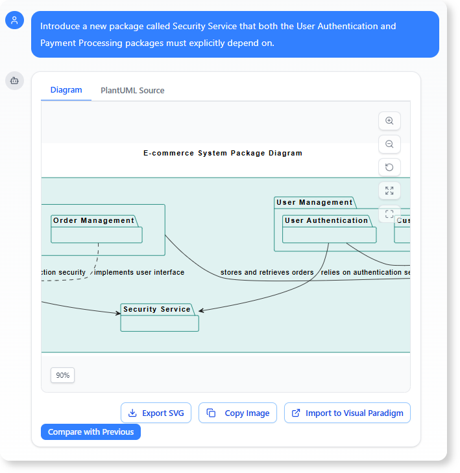Click the zoom out magnifier icon
Viewport: 460px width, 473px height.
coord(389,144)
